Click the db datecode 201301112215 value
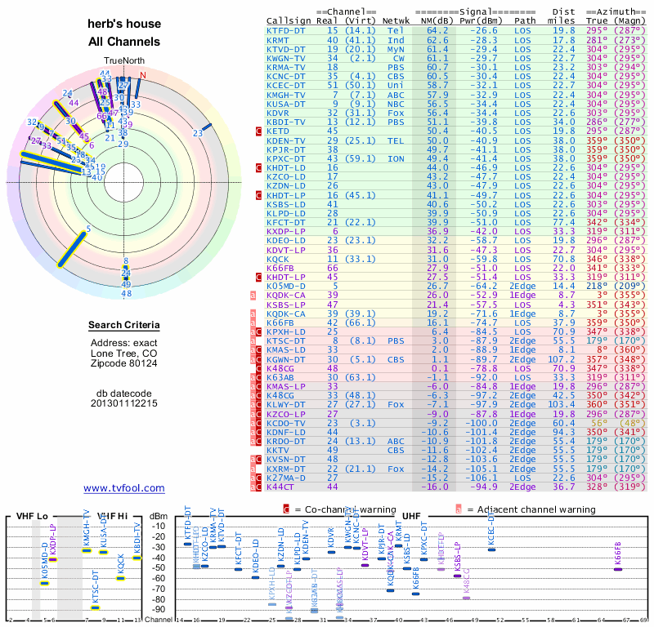This screenshot has width=654, height=627. click(x=124, y=403)
